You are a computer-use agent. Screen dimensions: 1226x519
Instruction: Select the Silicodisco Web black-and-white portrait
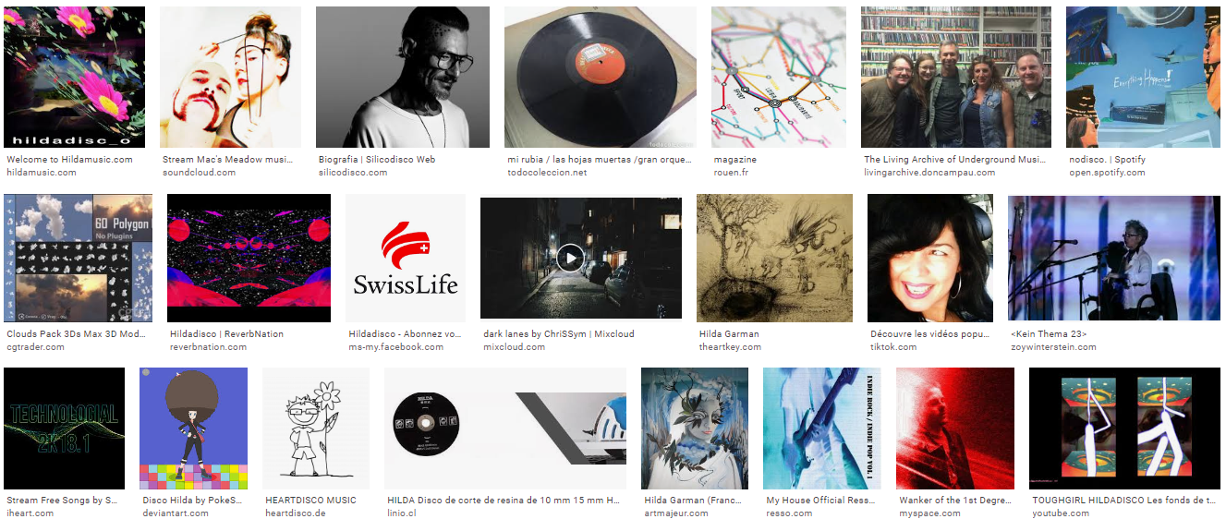[403, 78]
